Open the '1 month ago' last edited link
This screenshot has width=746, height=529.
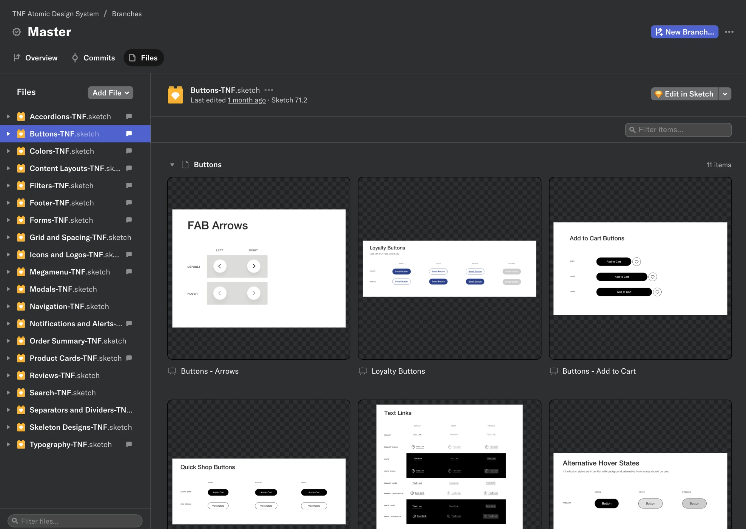coord(246,100)
